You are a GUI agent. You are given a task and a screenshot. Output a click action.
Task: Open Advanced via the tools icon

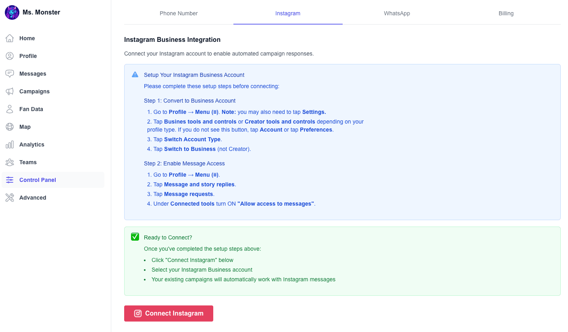point(10,197)
